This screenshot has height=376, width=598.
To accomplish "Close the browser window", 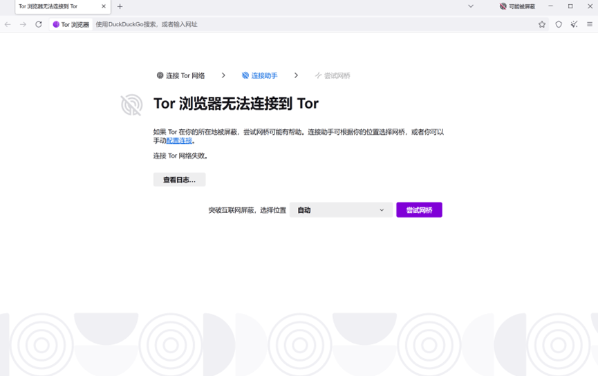I will (590, 6).
